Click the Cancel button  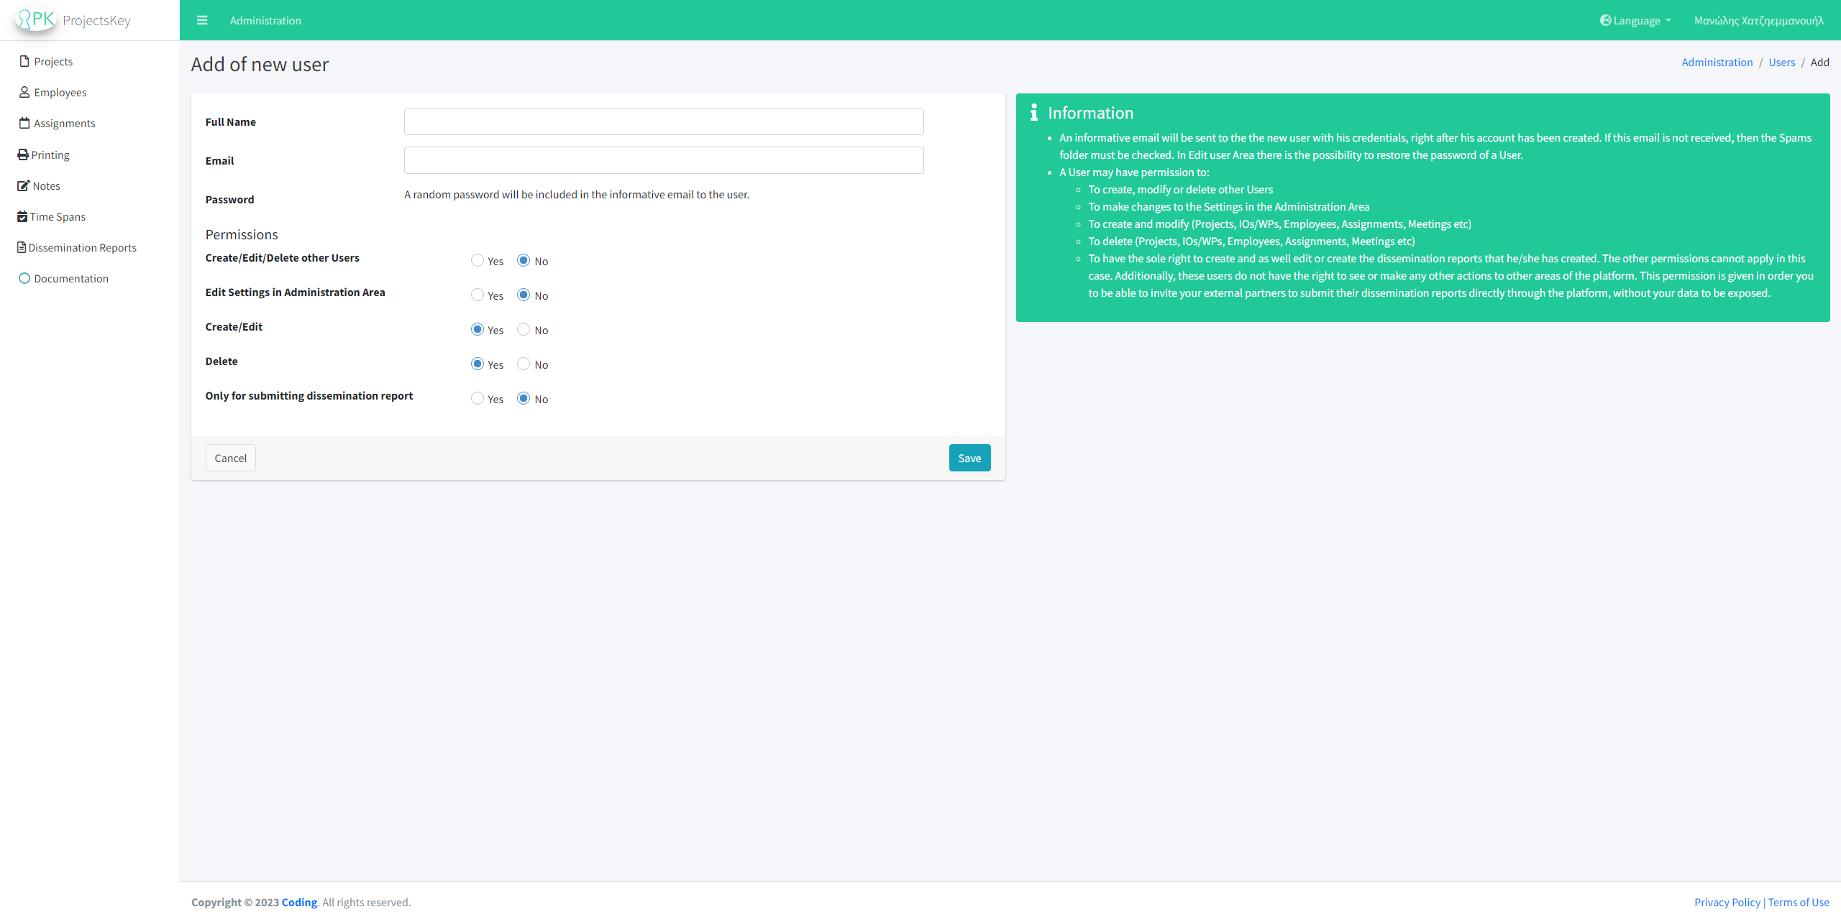(x=230, y=458)
